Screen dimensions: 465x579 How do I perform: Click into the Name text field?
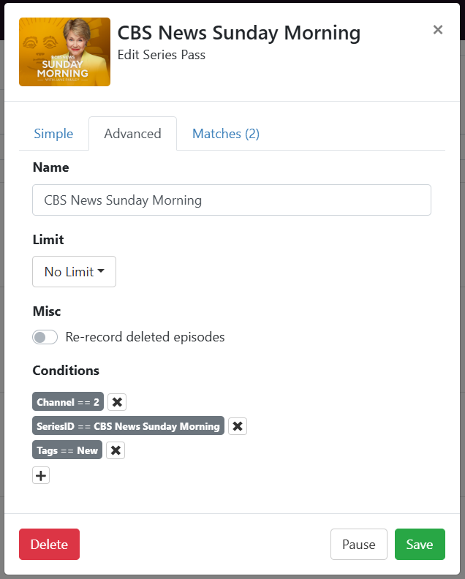pos(231,200)
